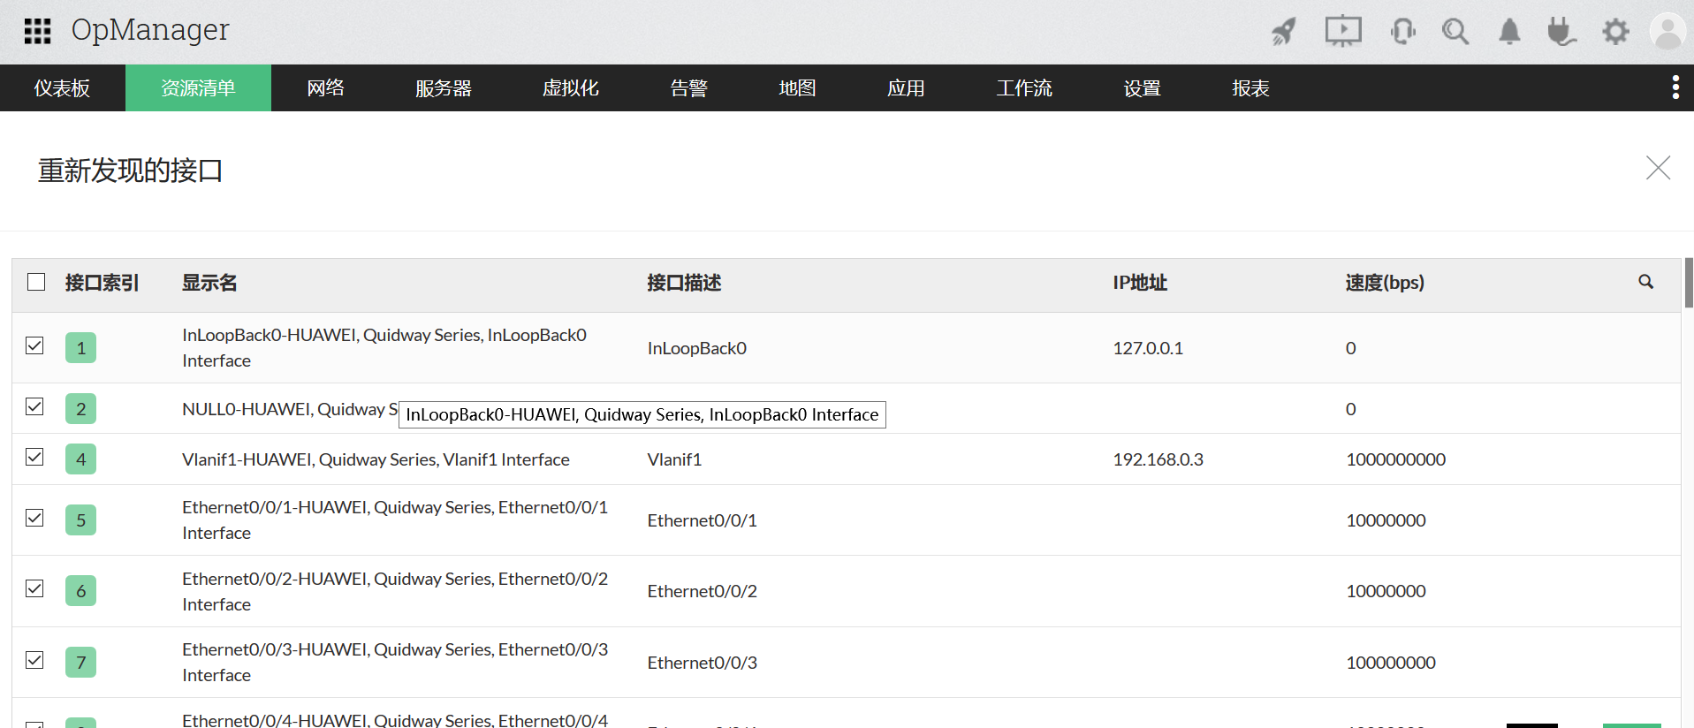The image size is (1694, 728).
Task: Click the 显示名 column header
Action: [x=209, y=283]
